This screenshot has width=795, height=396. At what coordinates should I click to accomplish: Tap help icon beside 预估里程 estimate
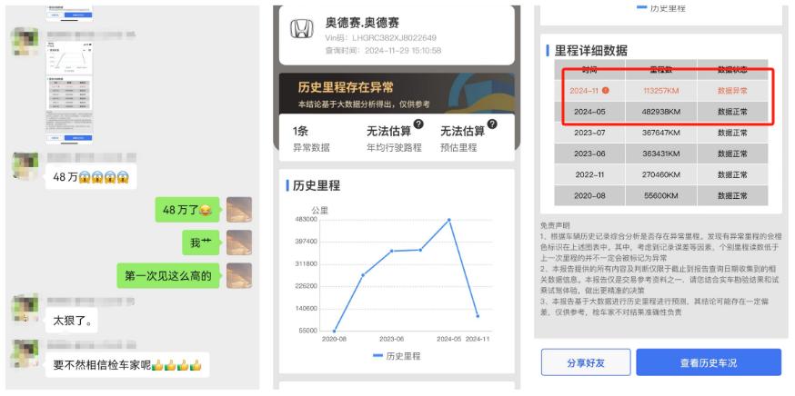tap(492, 124)
